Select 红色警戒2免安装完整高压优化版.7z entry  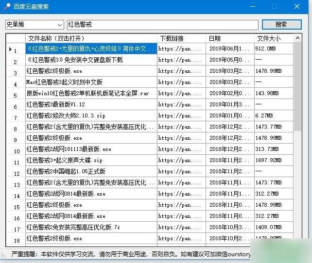tap(91, 227)
